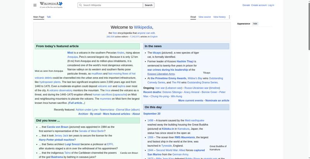Open the Kōtoku-in link
The width and height of the screenshot is (310, 159).
(168, 129)
